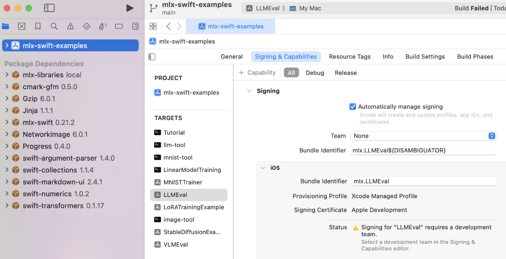The image size is (506, 259).
Task: Click the signing status warning icon
Action: 356,228
